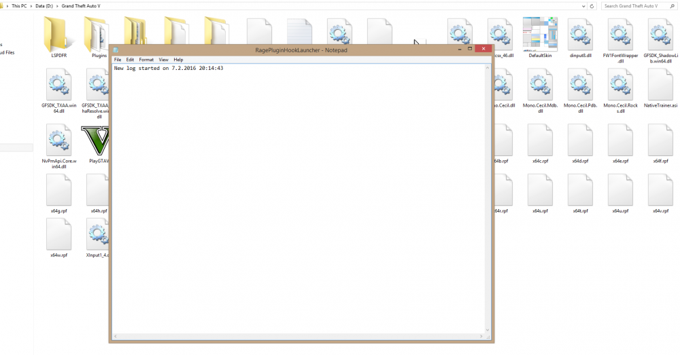This screenshot has width=680, height=355.
Task: Select the x64w.rpf file
Action: (58, 238)
